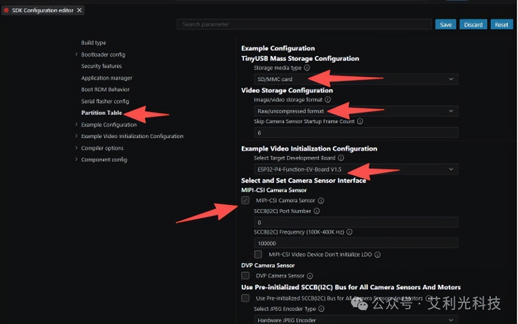Click info icon beside DVP Camera Sensor checkbox

pyautogui.click(x=309, y=275)
